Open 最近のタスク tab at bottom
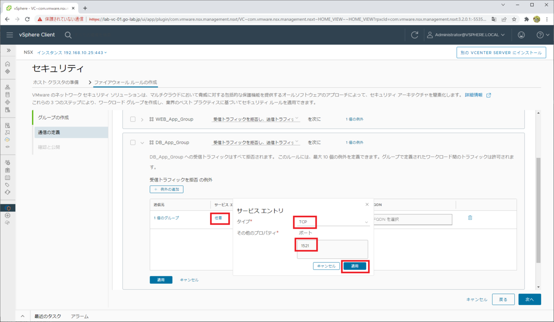 pos(48,316)
